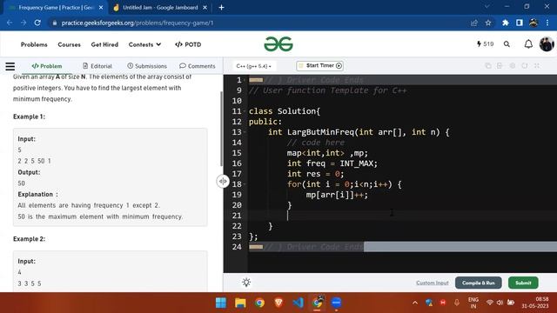Collapse code fold at line 18
The image size is (557, 313).
[245, 184]
